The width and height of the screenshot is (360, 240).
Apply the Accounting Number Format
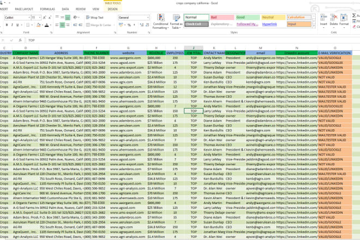121,25
